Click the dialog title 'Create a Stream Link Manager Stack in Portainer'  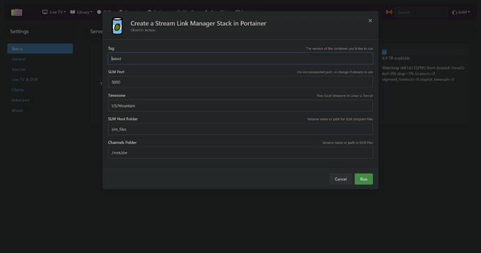point(198,23)
